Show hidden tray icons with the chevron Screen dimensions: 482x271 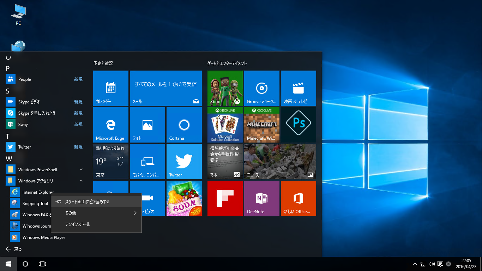coord(415,264)
